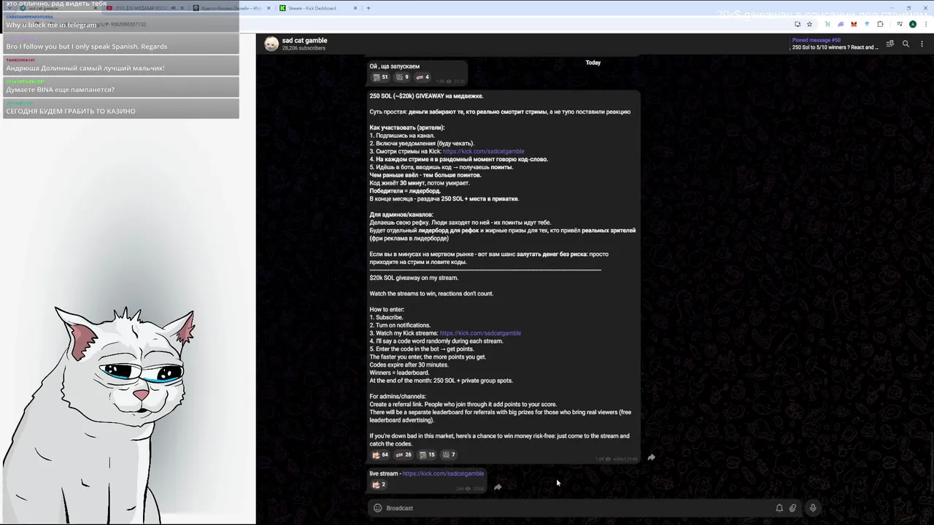Attach a file with the paperclip icon

[x=792, y=508]
